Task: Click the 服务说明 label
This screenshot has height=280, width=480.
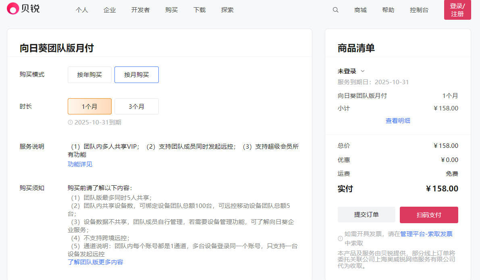Action: tap(32, 147)
